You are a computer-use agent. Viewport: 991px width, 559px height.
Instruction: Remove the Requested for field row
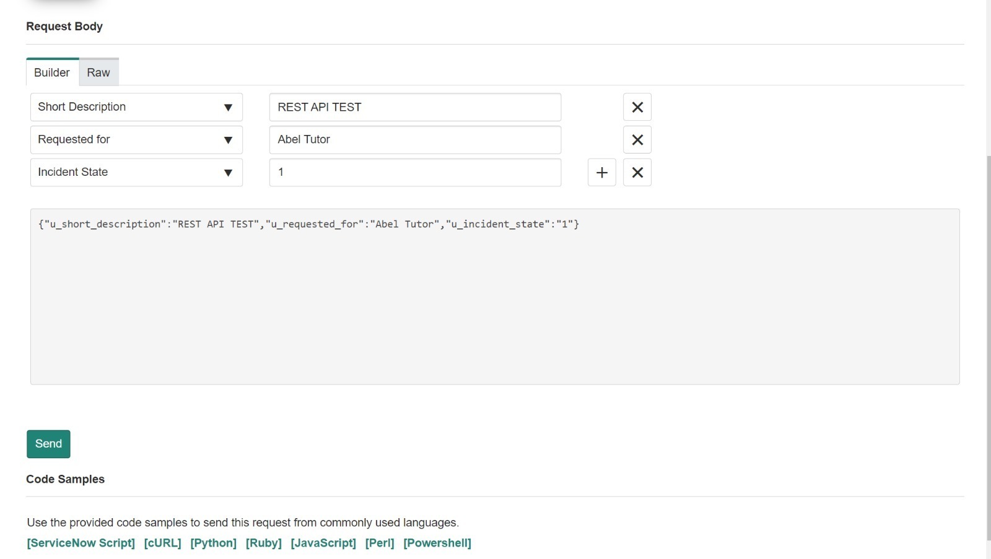(637, 140)
